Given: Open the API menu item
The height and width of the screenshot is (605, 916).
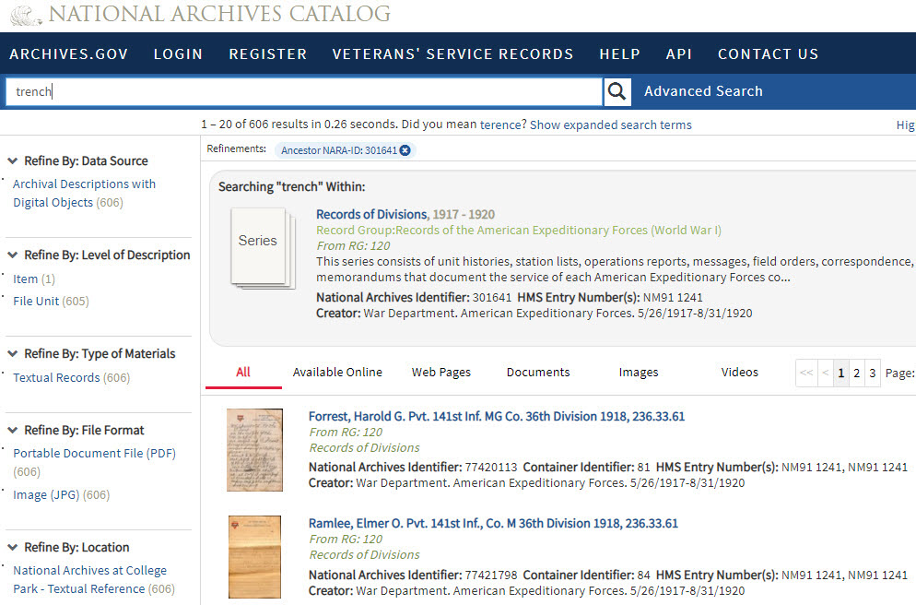Looking at the screenshot, I should [679, 53].
